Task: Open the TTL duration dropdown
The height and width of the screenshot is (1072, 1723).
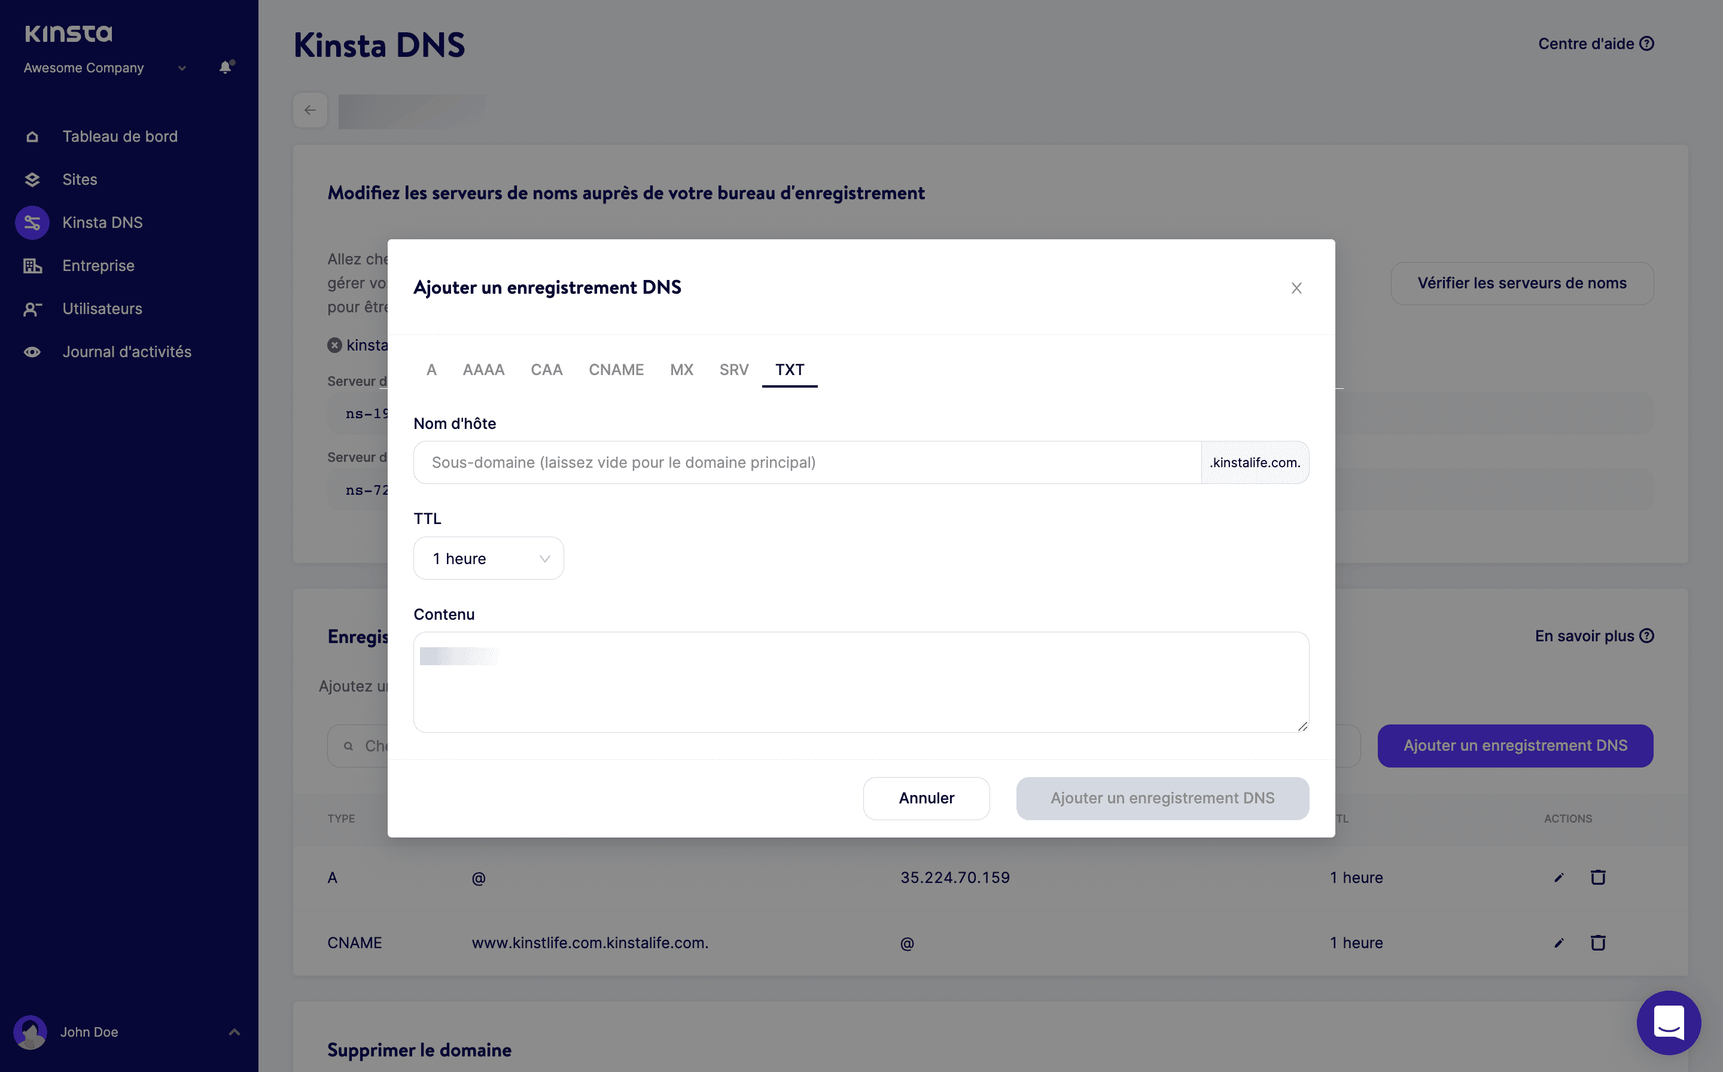Action: pyautogui.click(x=489, y=558)
